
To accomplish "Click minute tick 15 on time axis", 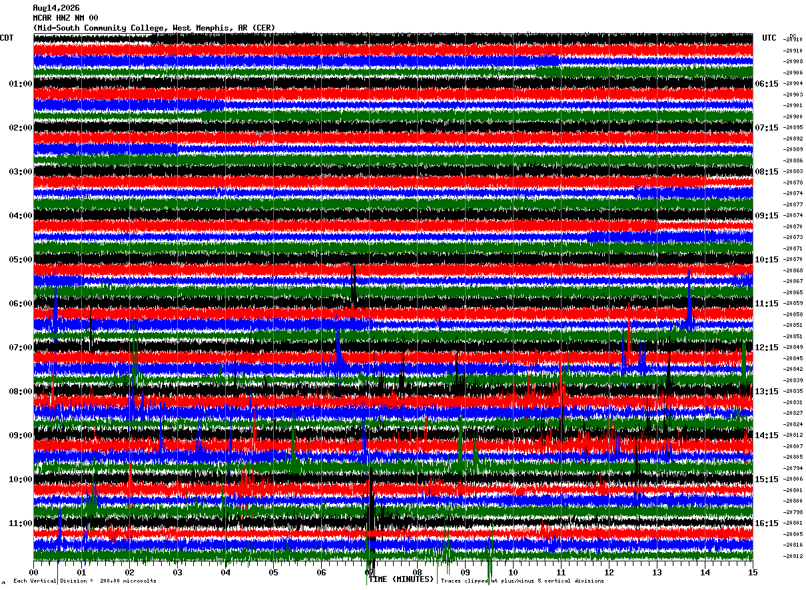I will pos(753,572).
